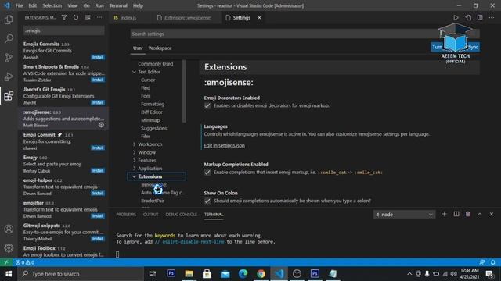Add a new terminal with plus icon
This screenshot has height=281, width=501.
point(444,214)
